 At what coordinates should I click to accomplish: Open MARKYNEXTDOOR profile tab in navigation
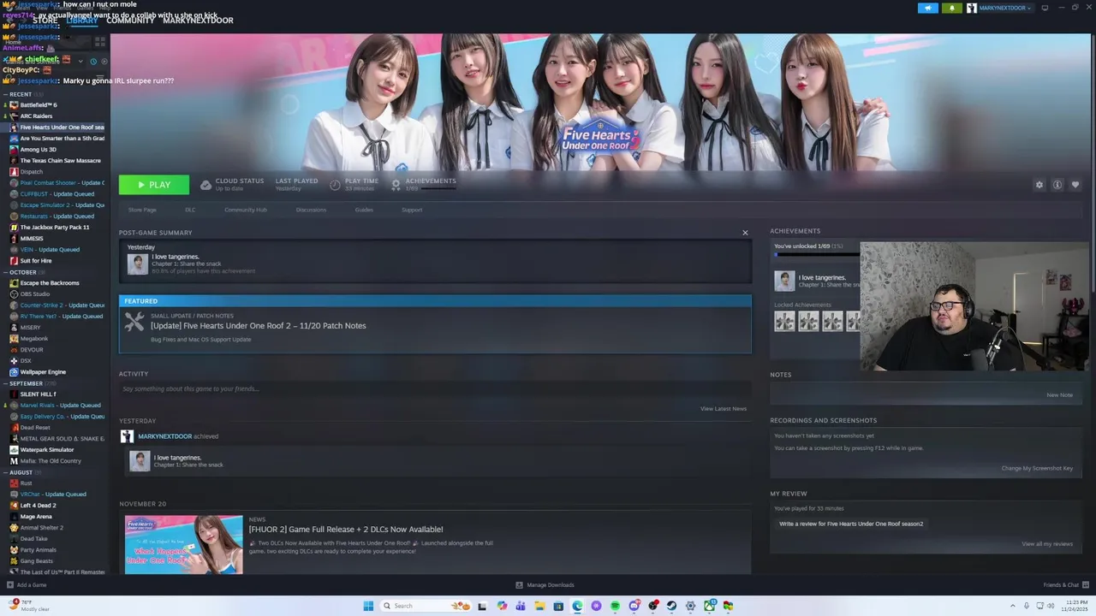pyautogui.click(x=198, y=21)
